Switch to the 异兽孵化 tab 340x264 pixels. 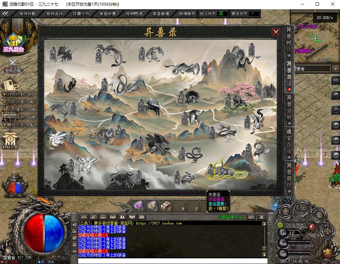(x=289, y=42)
